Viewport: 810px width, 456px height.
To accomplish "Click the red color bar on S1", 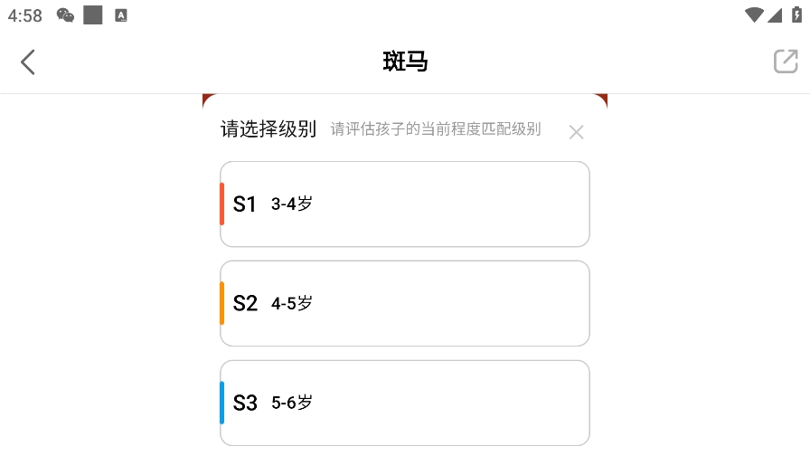I will pos(222,204).
